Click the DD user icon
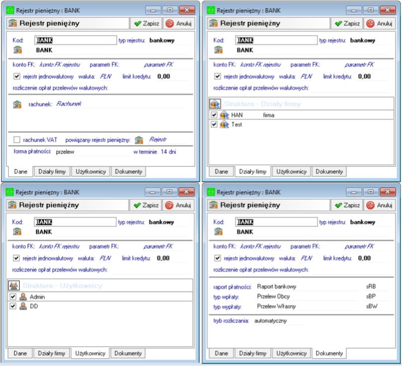Image resolution: width=402 pixels, height=366 pixels. click(x=23, y=306)
